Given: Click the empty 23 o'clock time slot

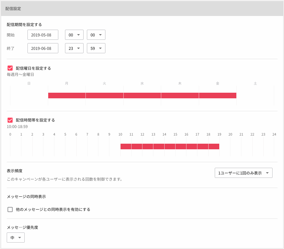Looking at the screenshot, I should pyautogui.click(x=269, y=146).
